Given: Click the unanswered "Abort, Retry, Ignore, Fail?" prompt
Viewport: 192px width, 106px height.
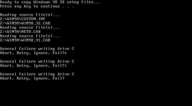Looking at the screenshot, I should tap(32, 78).
